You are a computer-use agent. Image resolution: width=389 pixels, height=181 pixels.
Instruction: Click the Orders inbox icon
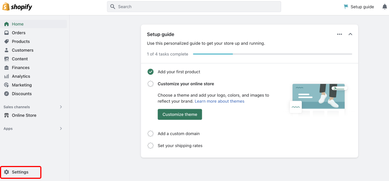[x=7, y=33]
